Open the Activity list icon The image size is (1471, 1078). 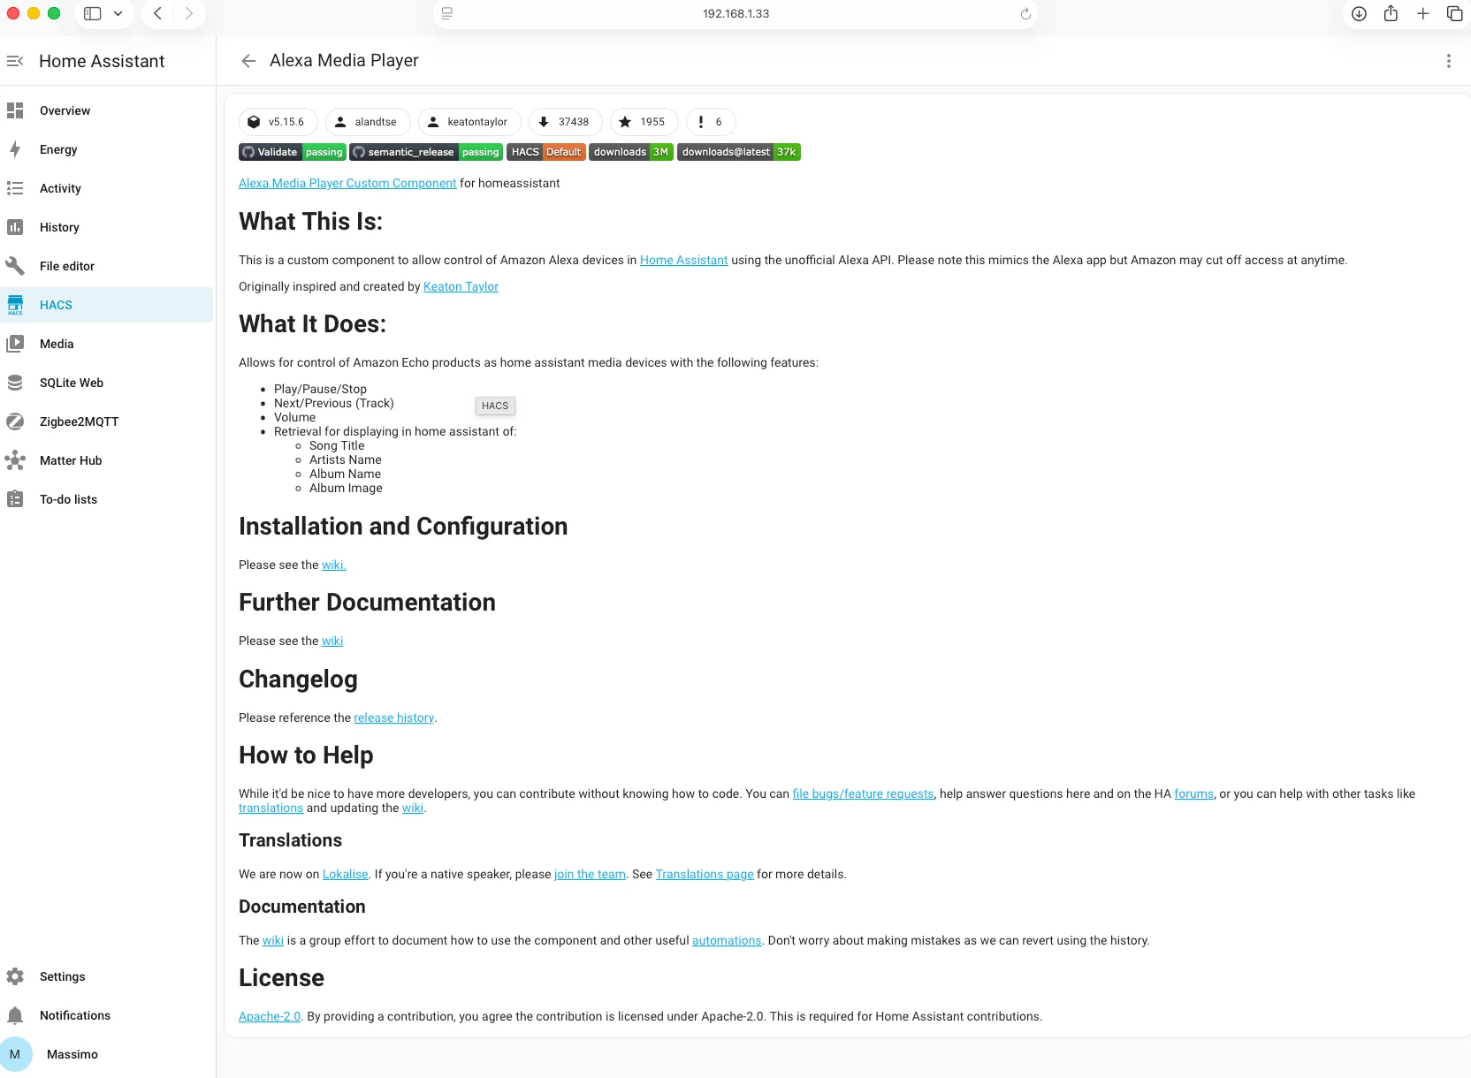click(15, 188)
